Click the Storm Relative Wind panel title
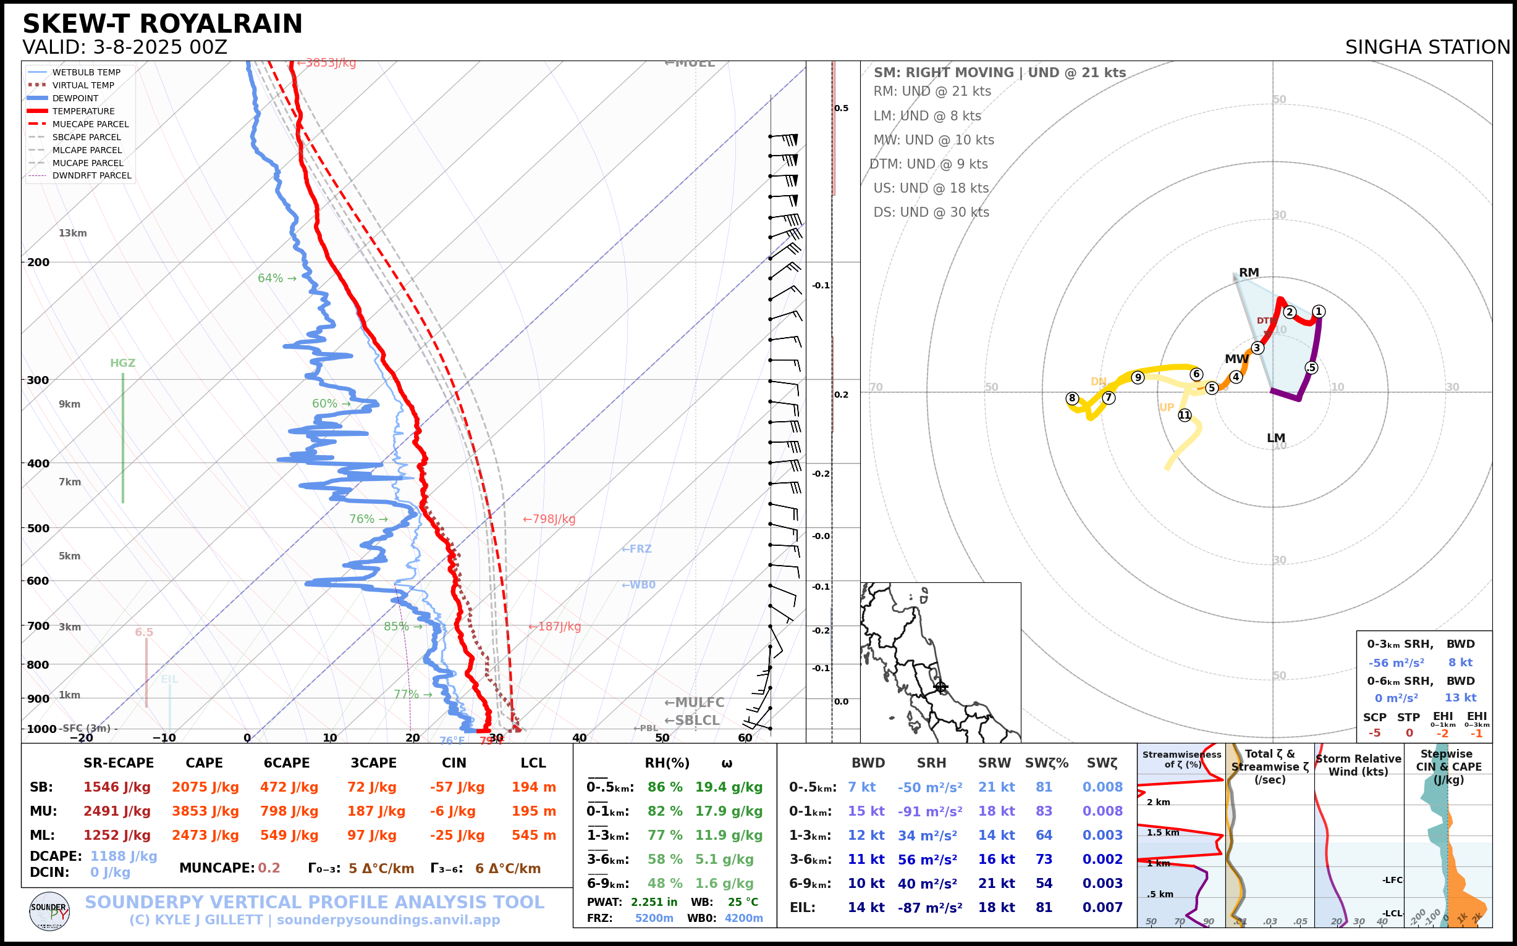The image size is (1517, 946). click(1358, 765)
